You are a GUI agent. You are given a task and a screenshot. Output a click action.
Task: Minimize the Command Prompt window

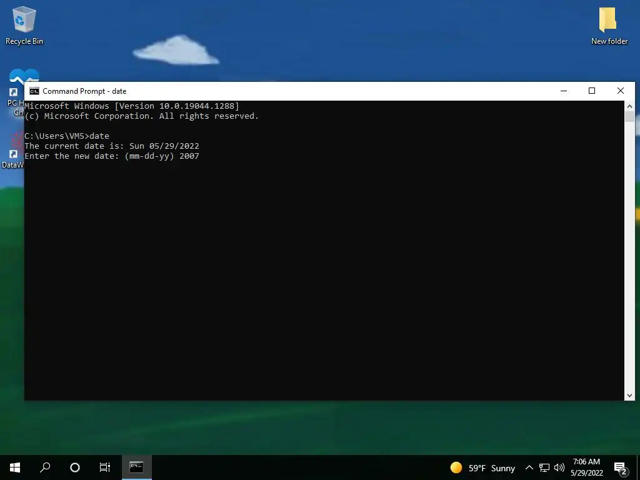[x=564, y=91]
